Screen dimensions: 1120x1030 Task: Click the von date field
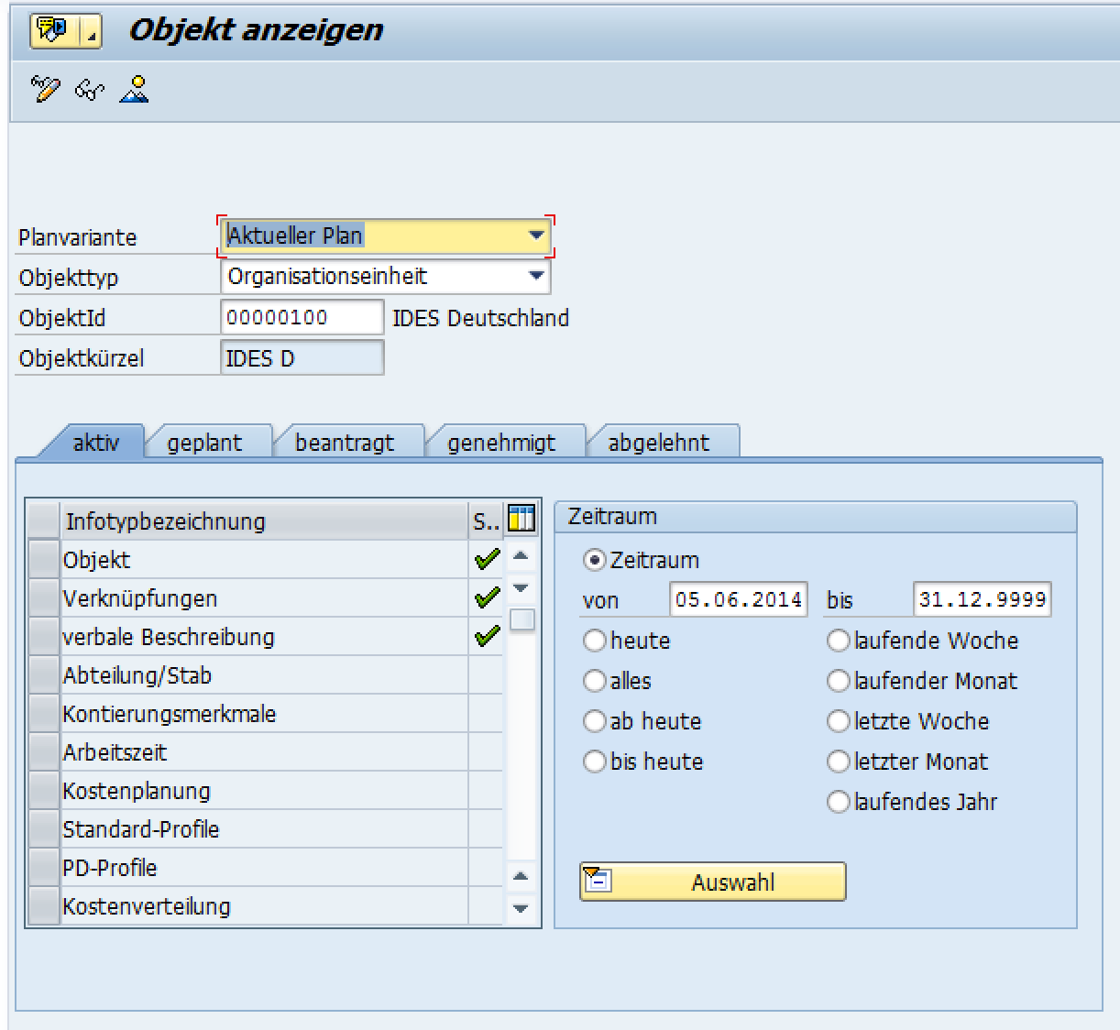[739, 599]
